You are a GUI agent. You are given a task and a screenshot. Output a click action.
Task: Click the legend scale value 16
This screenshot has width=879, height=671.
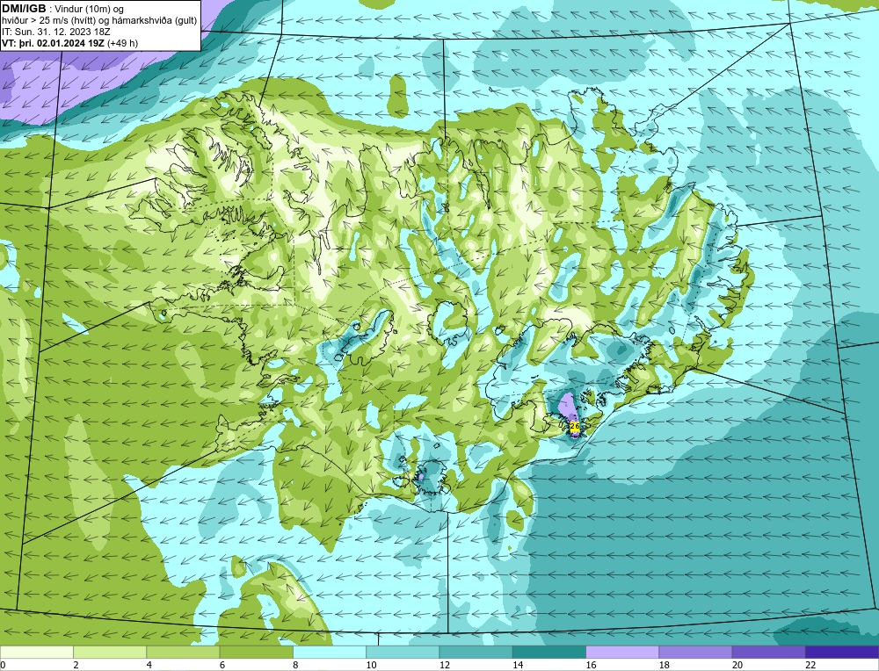point(591,665)
